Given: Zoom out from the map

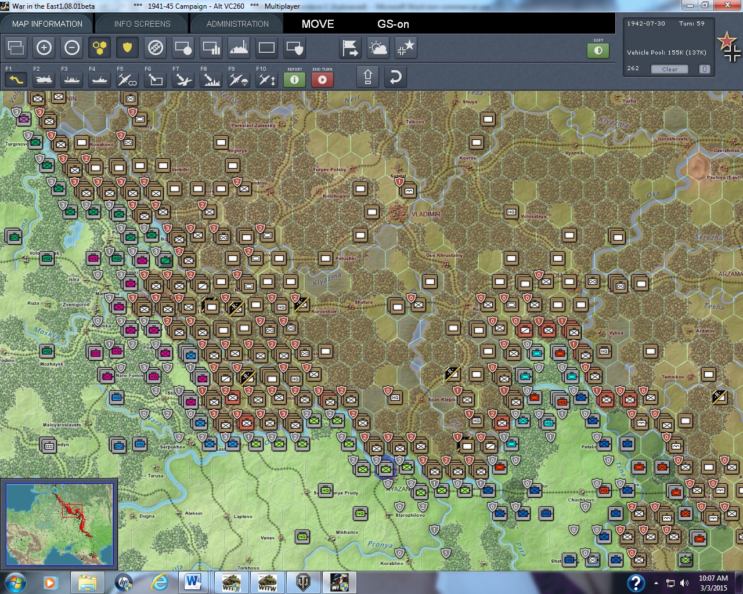Looking at the screenshot, I should [x=71, y=48].
